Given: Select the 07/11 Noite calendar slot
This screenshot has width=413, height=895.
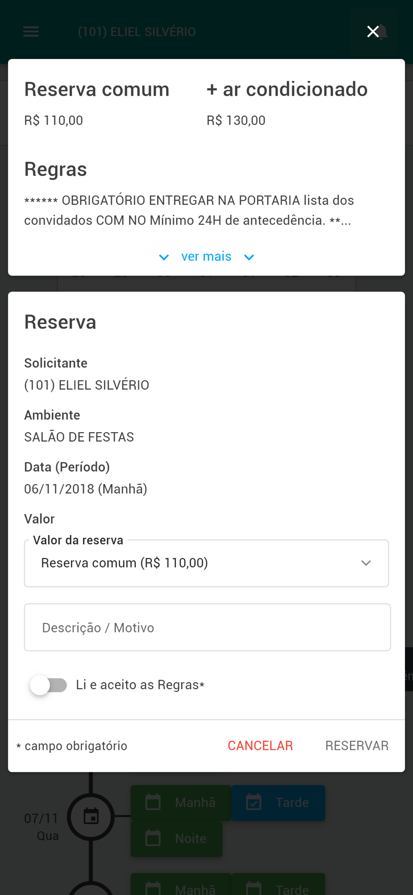Looking at the screenshot, I should (177, 839).
